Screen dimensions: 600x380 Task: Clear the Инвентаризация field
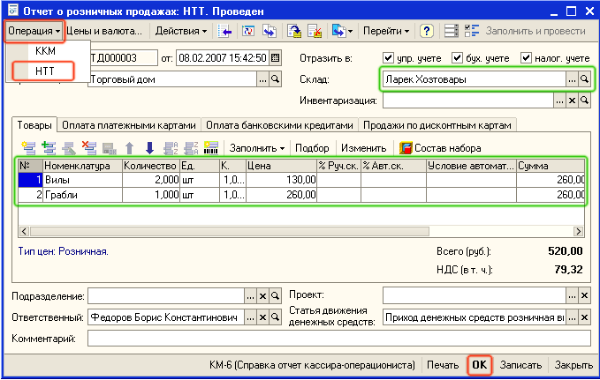572,101
